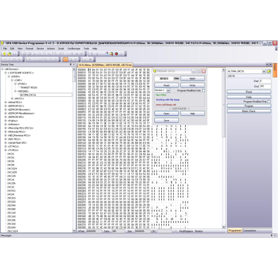Toggle Program Modified Only in Programmer panel
278x278 pixels.
pos(269,101)
